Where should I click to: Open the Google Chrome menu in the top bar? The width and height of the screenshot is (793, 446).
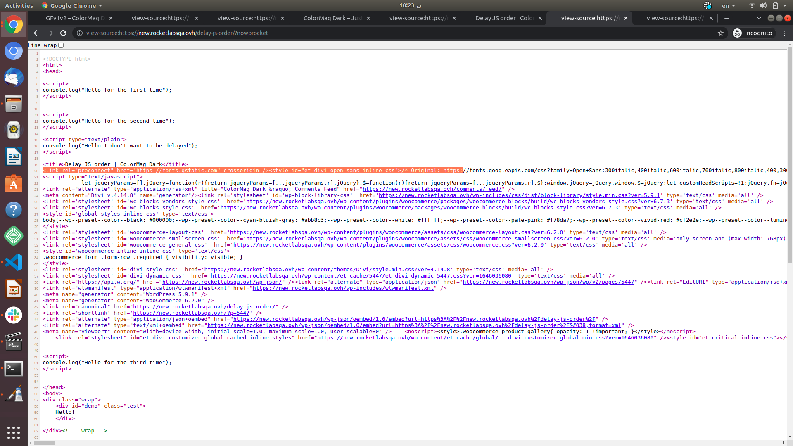pyautogui.click(x=72, y=5)
